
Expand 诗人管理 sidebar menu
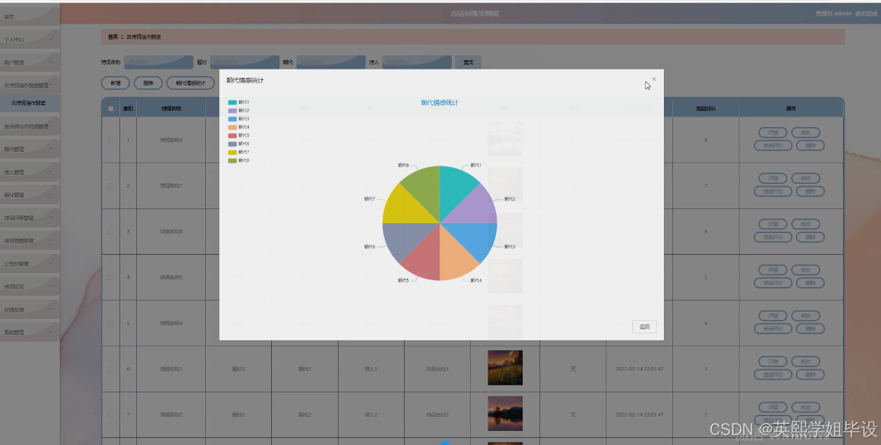coord(30,171)
